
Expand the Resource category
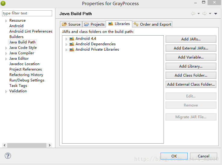pyautogui.click(x=6, y=21)
